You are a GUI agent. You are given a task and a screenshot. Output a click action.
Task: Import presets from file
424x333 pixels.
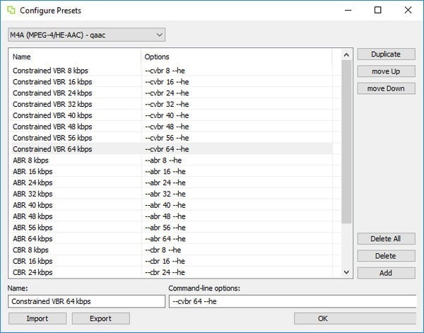tap(37, 319)
